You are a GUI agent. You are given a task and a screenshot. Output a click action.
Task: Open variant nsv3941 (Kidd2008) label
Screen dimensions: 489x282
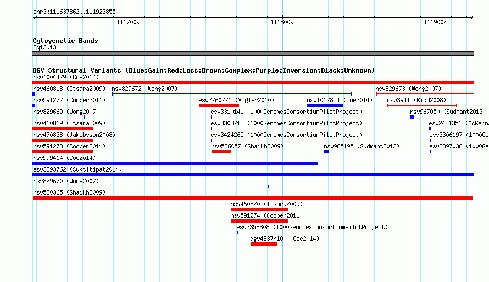[416, 100]
